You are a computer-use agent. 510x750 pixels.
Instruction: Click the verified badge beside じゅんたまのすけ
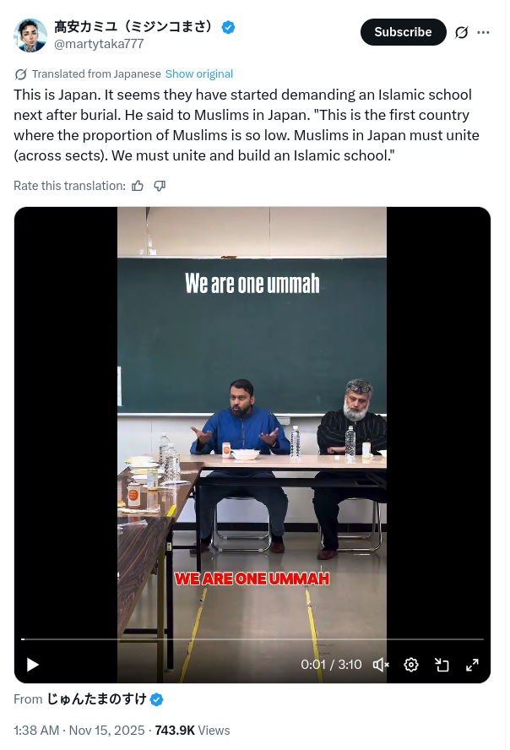(x=156, y=700)
